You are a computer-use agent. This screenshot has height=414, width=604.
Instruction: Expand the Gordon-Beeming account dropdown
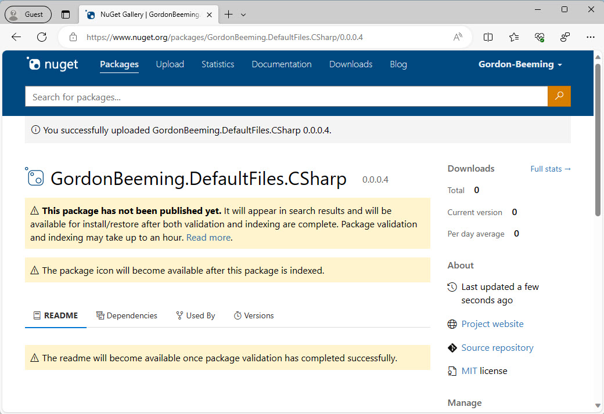coord(520,64)
